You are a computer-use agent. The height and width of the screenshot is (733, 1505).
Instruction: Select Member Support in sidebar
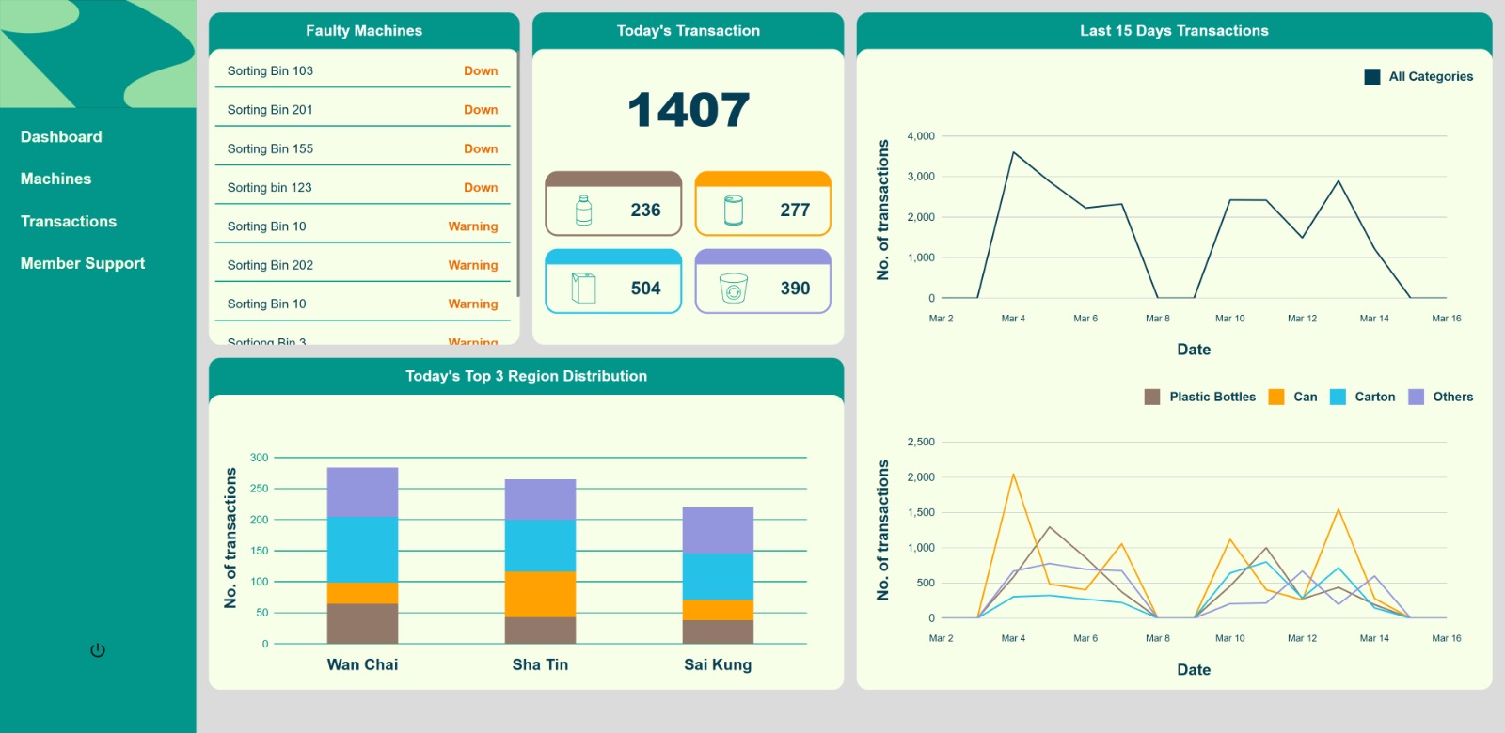coord(83,264)
